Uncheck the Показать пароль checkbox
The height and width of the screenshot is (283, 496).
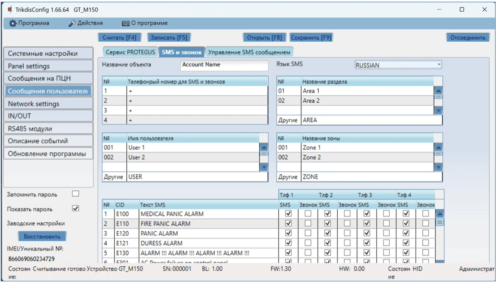pyautogui.click(x=75, y=208)
